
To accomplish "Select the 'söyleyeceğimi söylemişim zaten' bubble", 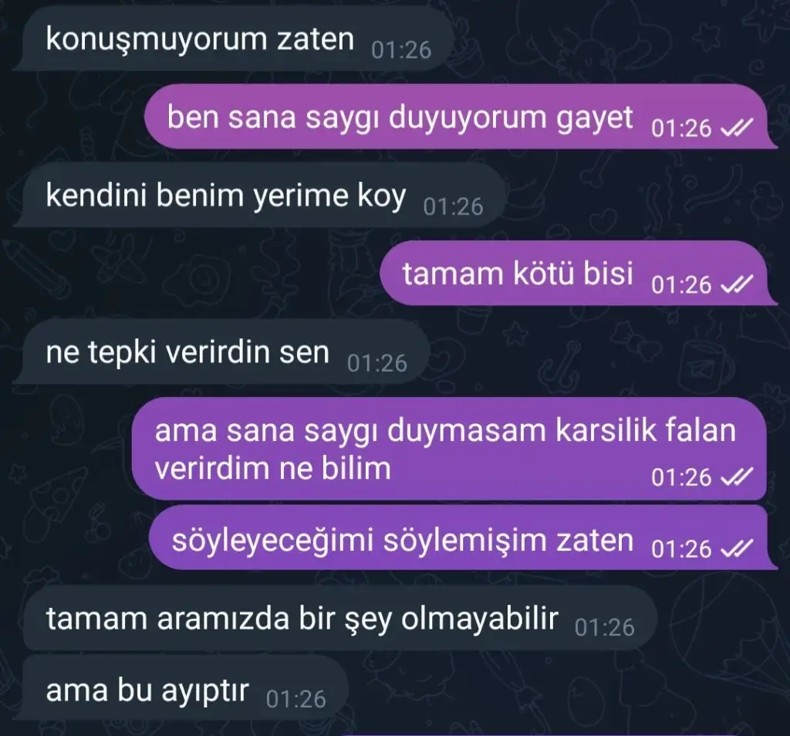I will click(463, 539).
